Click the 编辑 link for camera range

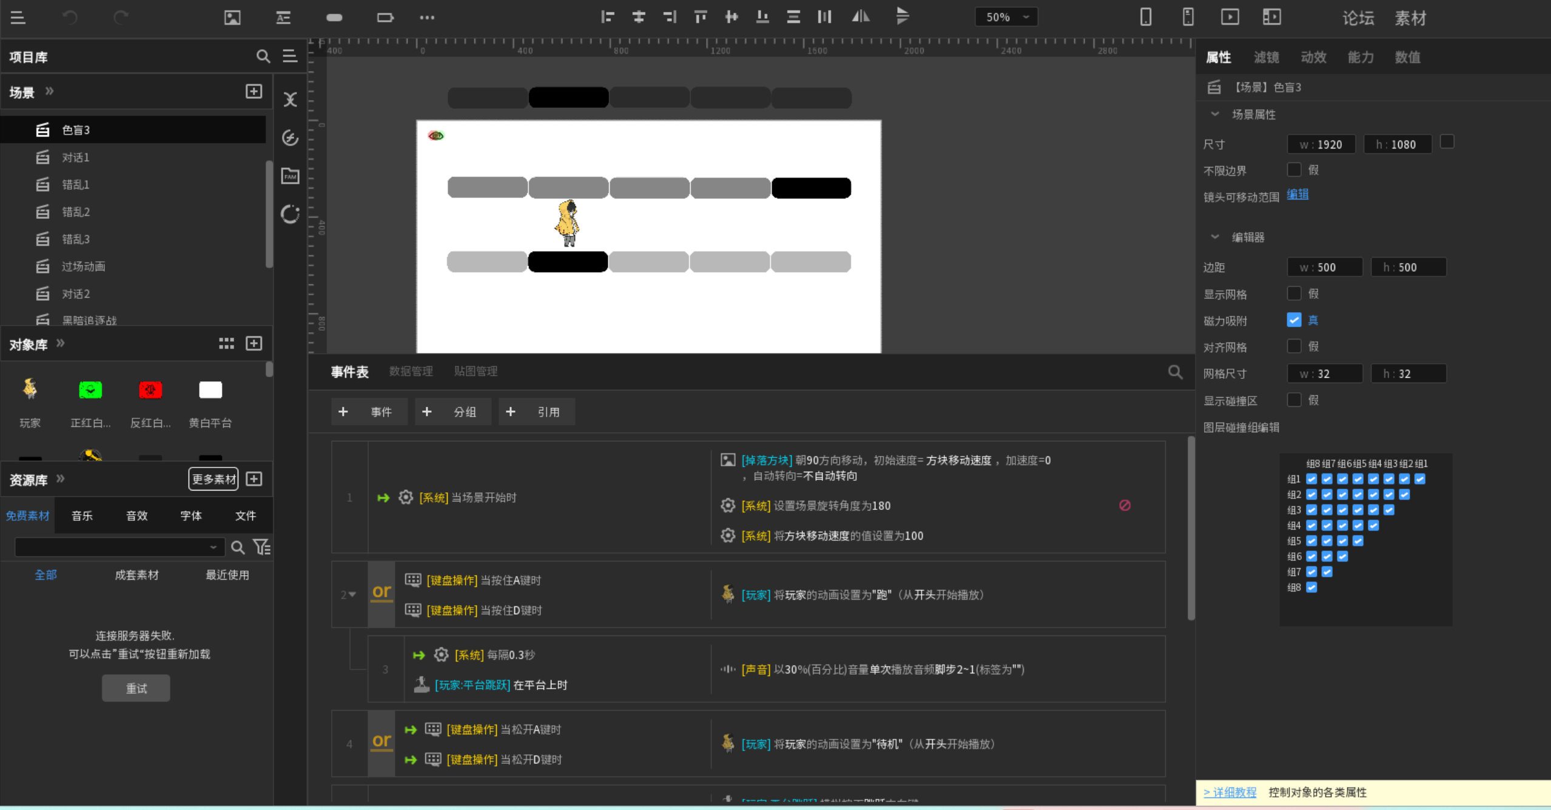click(x=1297, y=195)
